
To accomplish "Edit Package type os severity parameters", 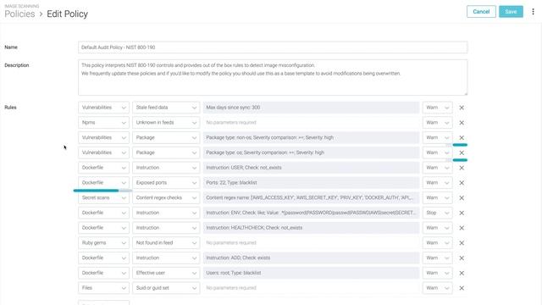I will pyautogui.click(x=311, y=152).
